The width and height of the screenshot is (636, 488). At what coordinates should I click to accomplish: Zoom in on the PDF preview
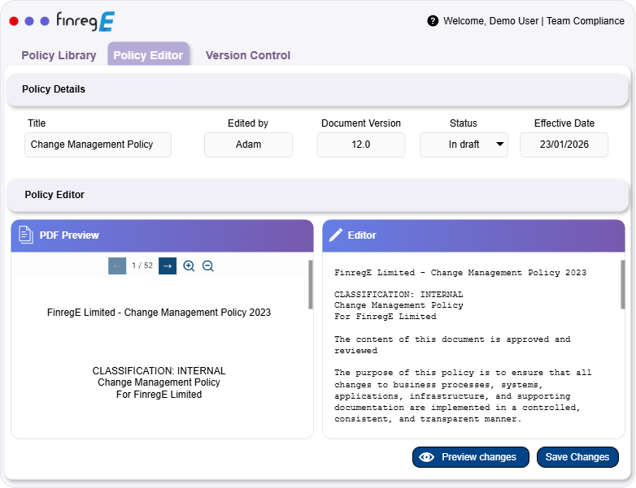click(189, 266)
